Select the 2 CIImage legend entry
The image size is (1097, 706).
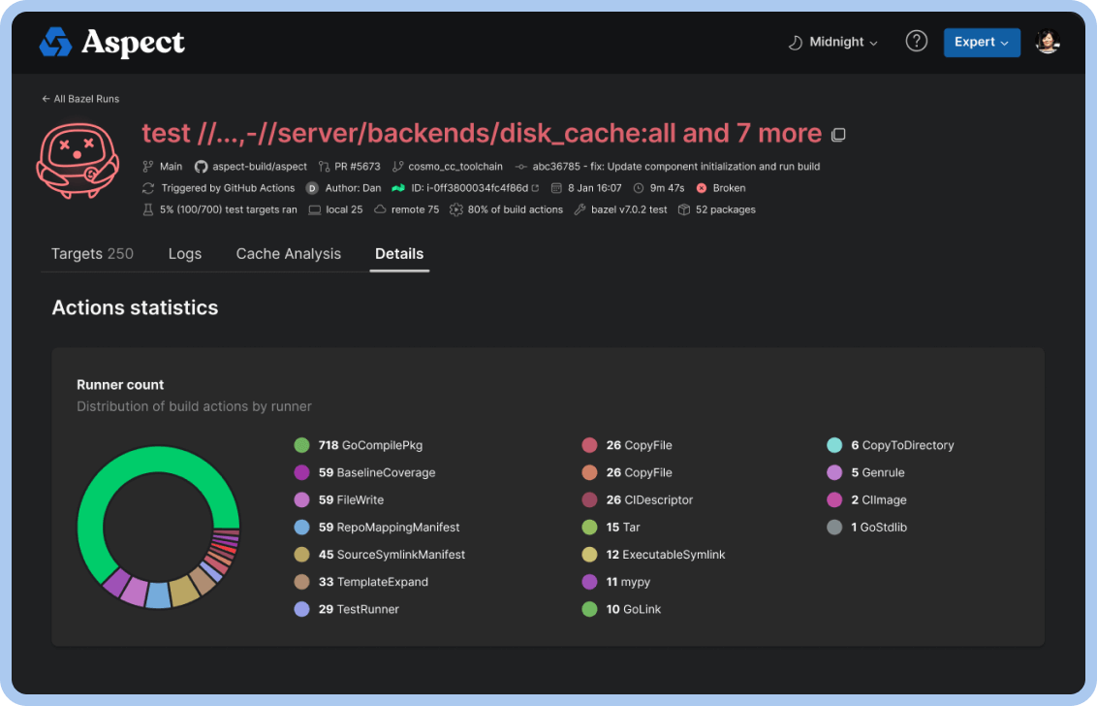pos(866,500)
